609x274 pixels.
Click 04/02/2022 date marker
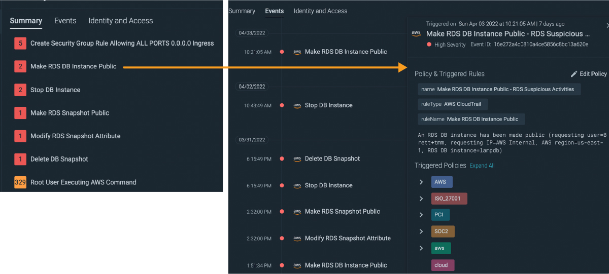point(252,87)
